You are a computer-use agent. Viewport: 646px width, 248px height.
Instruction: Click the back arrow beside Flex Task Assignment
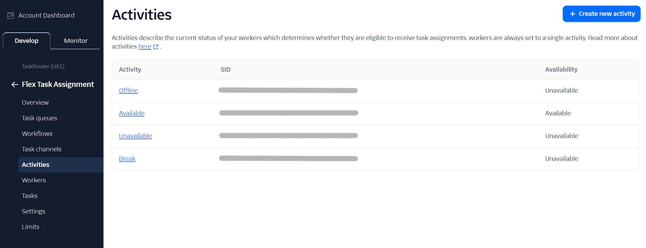coord(15,85)
